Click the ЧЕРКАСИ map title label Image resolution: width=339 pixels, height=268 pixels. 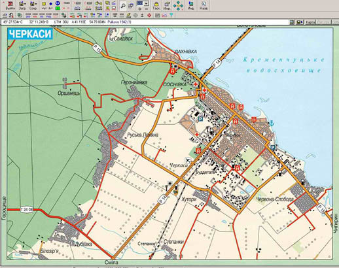point(30,34)
